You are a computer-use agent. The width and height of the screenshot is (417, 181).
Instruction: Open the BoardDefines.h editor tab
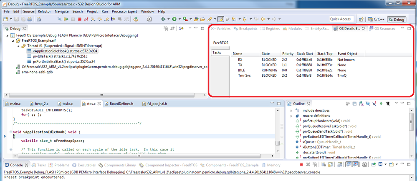click(119, 104)
